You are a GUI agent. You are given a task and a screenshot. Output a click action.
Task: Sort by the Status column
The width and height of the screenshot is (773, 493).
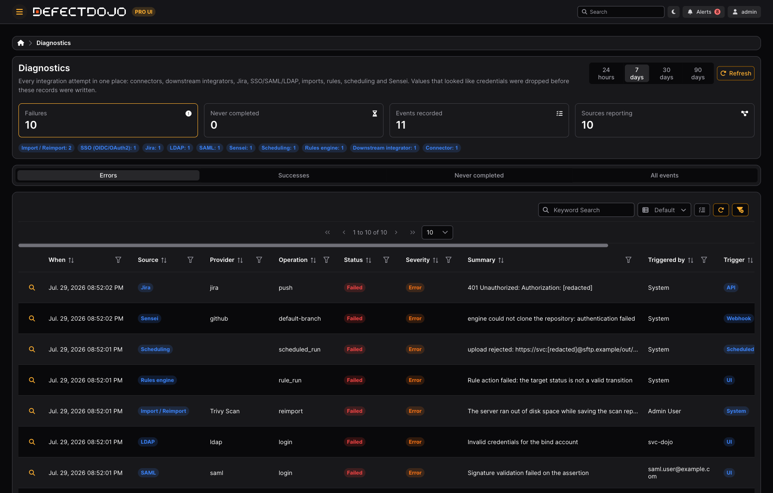[368, 260]
